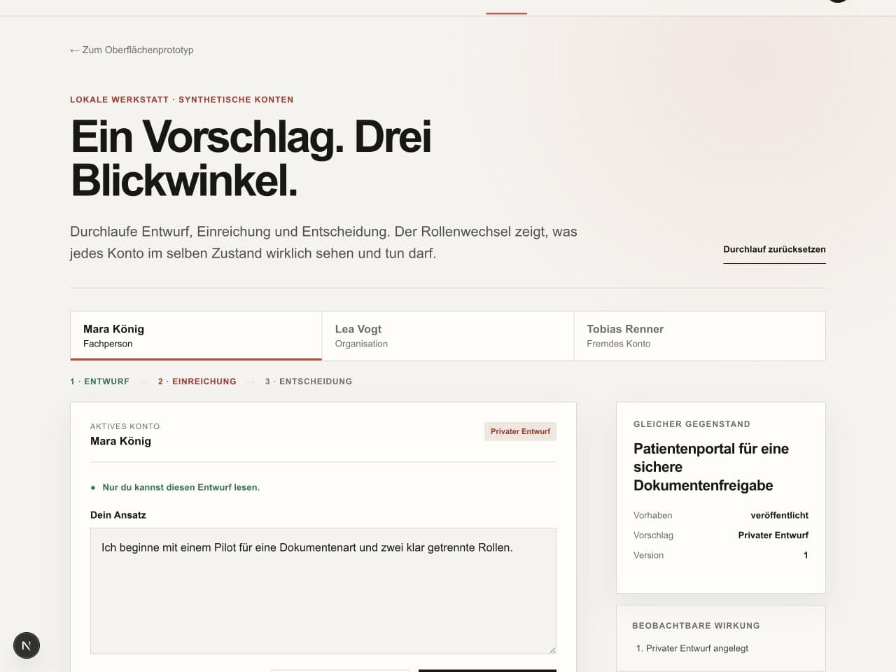Click the Gleicher Gegenstand panel heading
This screenshot has width=896, height=672.
(x=692, y=424)
